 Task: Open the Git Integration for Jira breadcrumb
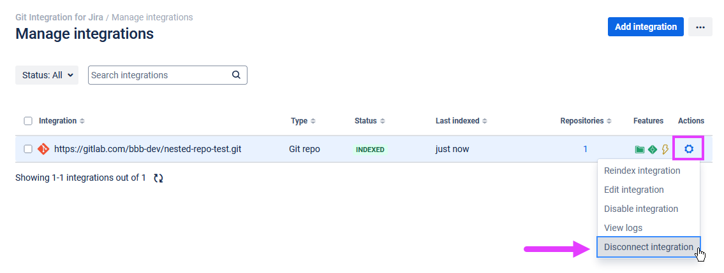pyautogui.click(x=59, y=17)
